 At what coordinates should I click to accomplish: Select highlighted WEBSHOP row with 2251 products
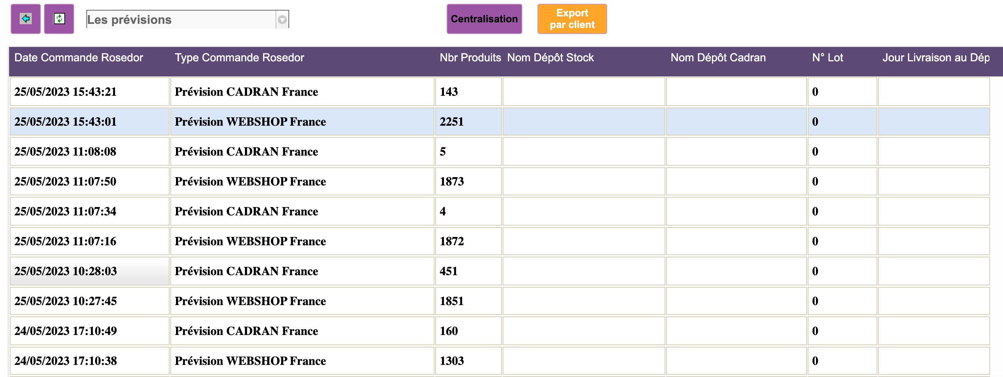click(x=250, y=122)
